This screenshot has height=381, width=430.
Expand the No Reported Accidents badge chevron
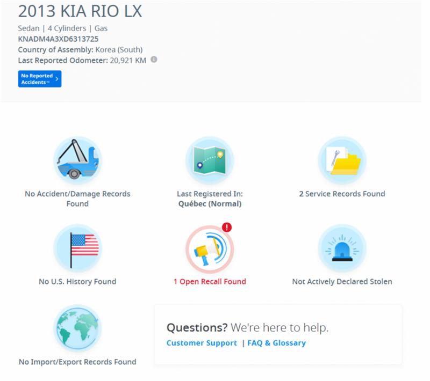(56, 78)
